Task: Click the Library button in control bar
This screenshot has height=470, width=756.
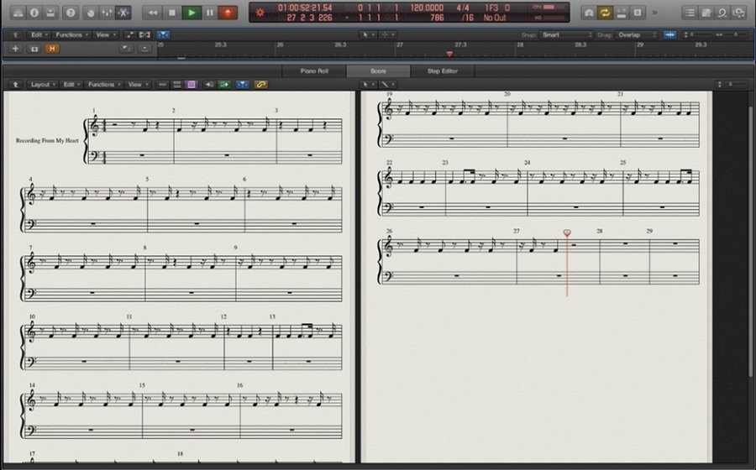Action: [16, 13]
